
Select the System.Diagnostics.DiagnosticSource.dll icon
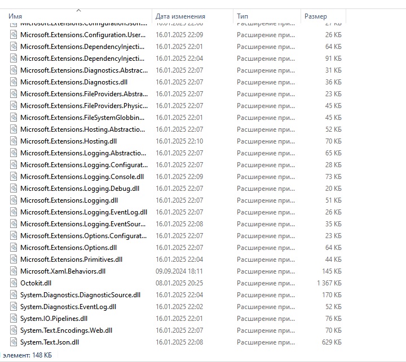click(x=14, y=295)
